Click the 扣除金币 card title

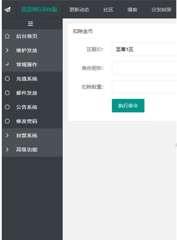coord(83,31)
